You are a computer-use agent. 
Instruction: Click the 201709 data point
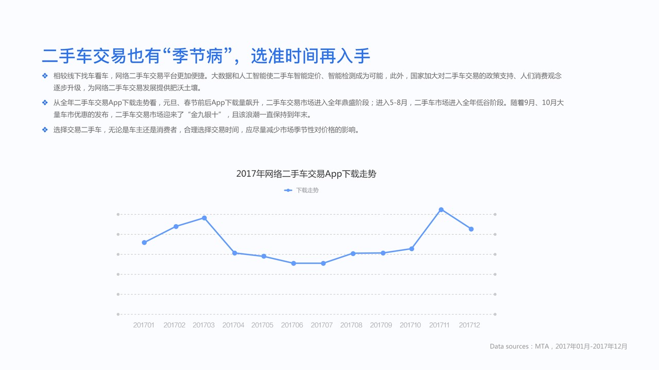(383, 253)
